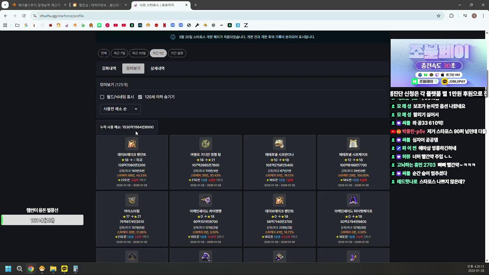This screenshot has width=489, height=275.
Task: Open the Z bookmark icon
Action: pos(246,25)
